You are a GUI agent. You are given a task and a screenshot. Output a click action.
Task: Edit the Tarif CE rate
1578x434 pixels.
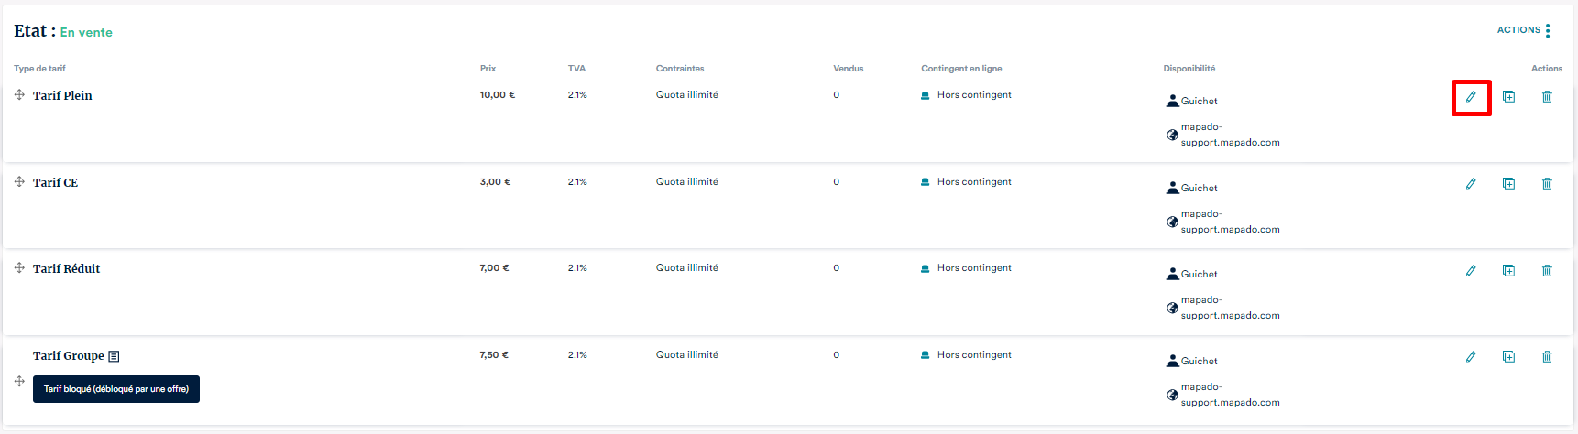click(1471, 184)
